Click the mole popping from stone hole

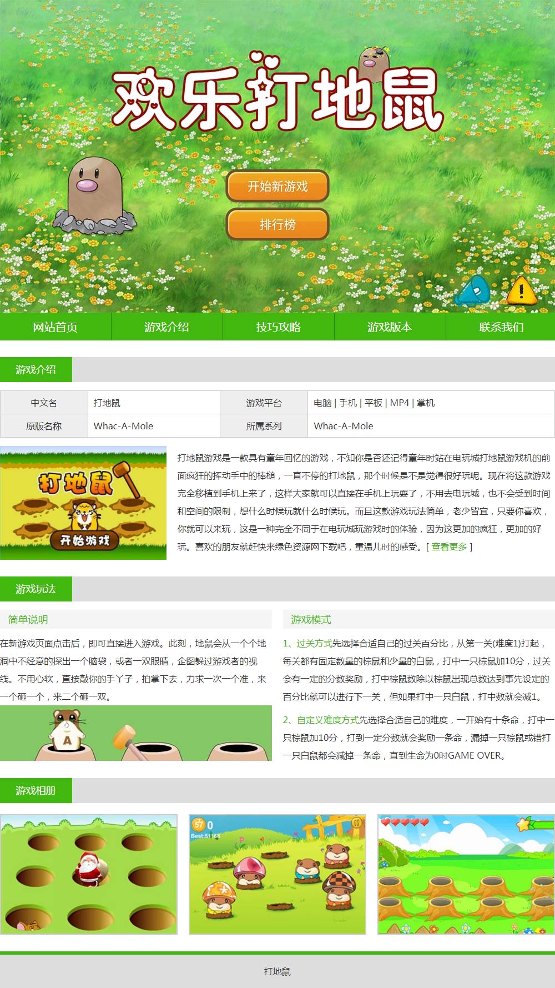click(x=94, y=196)
